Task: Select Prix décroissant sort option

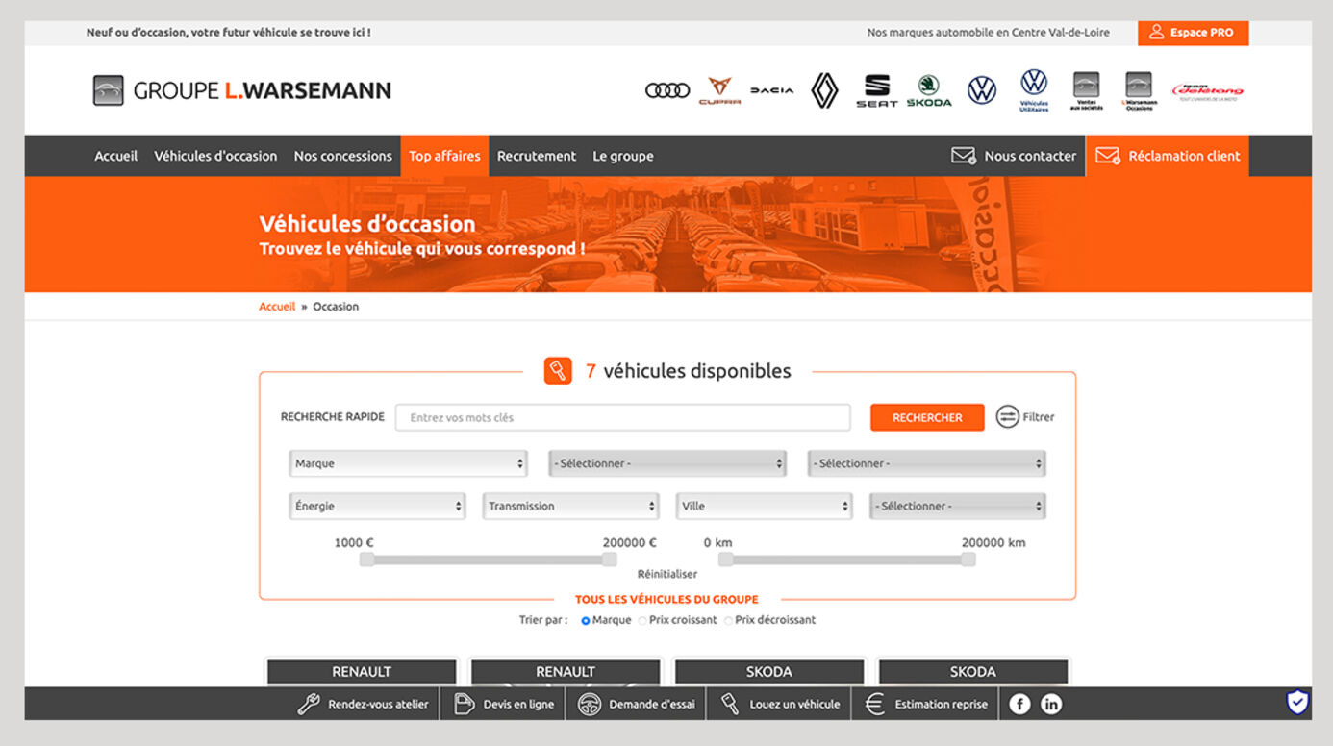Action: tap(728, 621)
